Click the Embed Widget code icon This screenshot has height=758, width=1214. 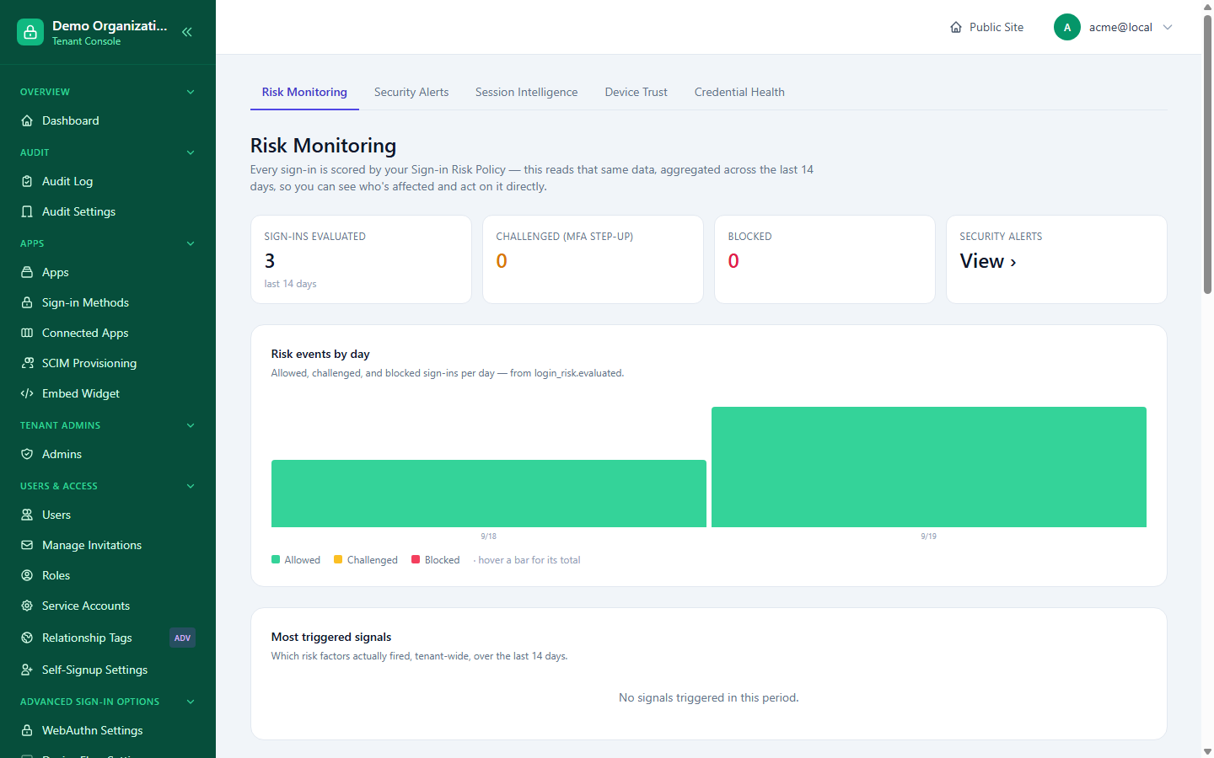pos(27,393)
